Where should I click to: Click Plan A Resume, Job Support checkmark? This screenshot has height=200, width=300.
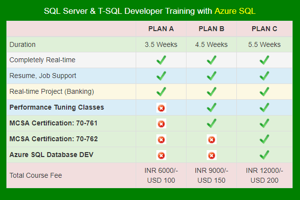tap(161, 76)
